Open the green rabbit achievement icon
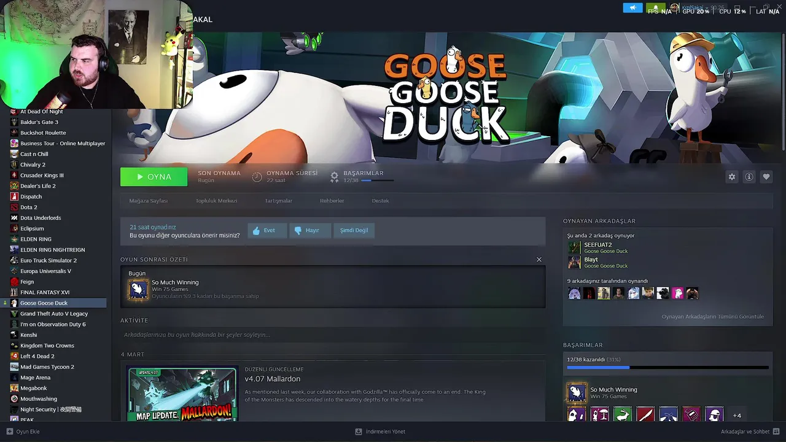The width and height of the screenshot is (786, 442). pyautogui.click(x=622, y=415)
